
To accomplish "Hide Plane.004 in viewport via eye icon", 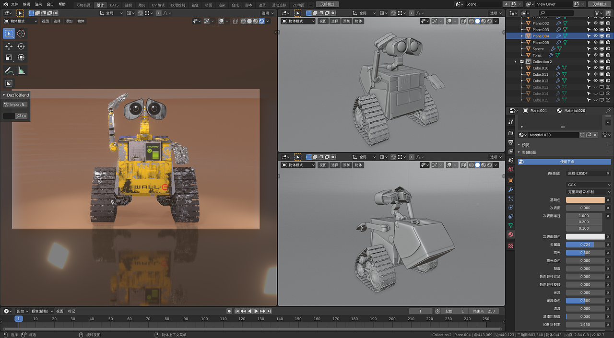I will pos(596,36).
